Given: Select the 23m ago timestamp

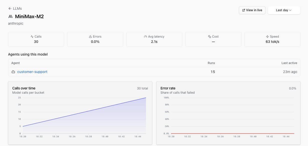Looking at the screenshot, I should (290, 72).
